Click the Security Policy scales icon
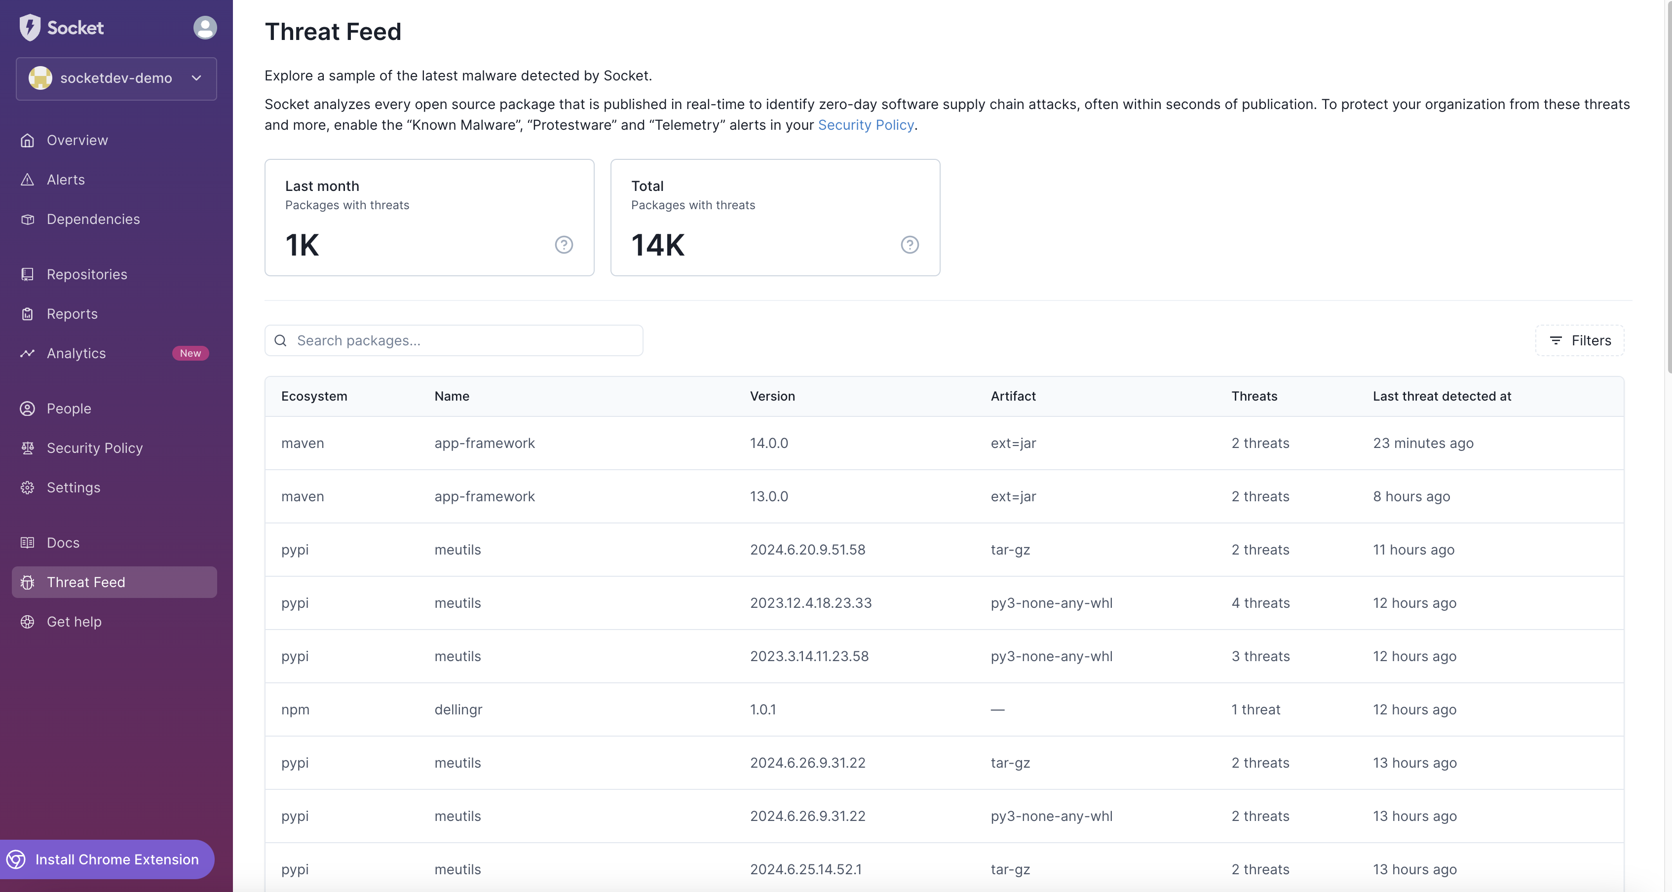The image size is (1672, 892). [27, 448]
